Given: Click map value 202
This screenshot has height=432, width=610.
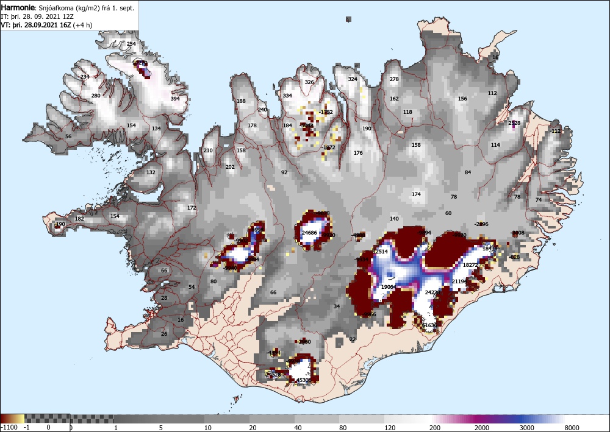Looking at the screenshot, I should (x=231, y=167).
